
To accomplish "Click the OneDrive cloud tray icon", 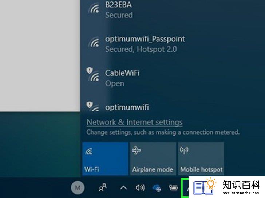I will pyautogui.click(x=157, y=188).
